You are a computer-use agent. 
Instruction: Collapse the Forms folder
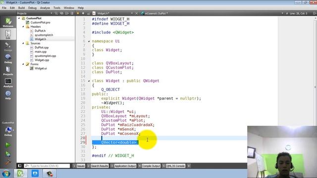pyautogui.click(x=23, y=64)
